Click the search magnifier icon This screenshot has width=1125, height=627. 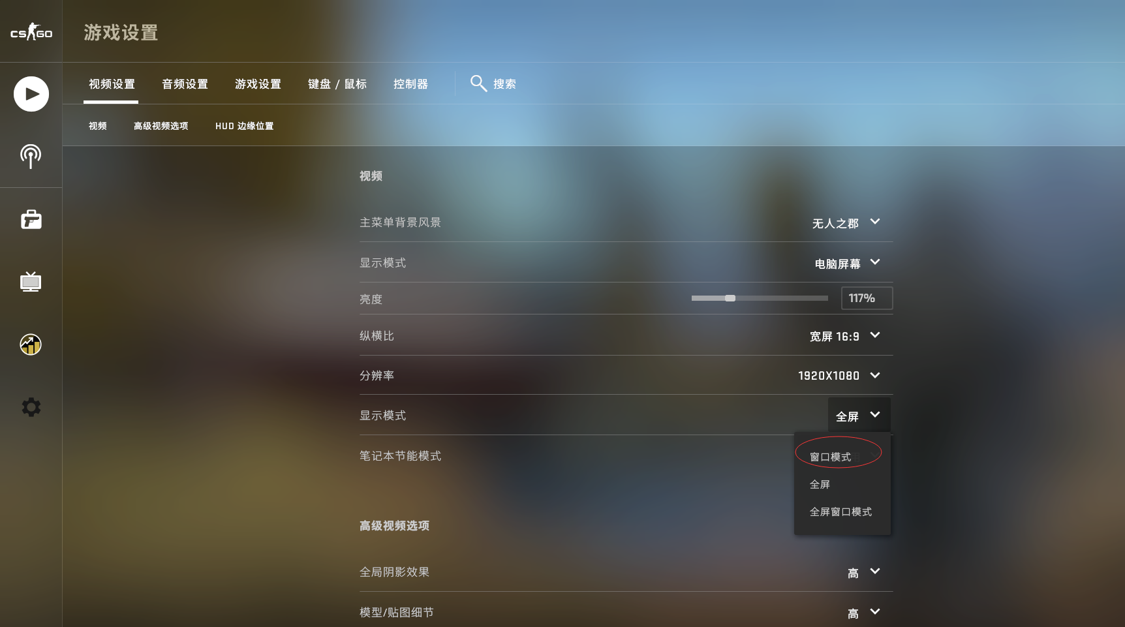(478, 84)
